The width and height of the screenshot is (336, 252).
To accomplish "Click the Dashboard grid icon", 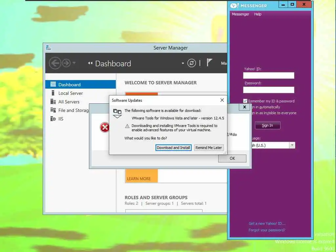I will click(x=53, y=84).
